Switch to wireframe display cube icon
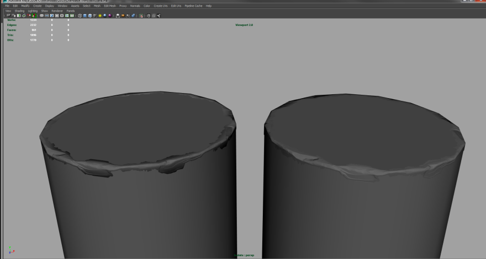486x259 pixels. coord(80,15)
